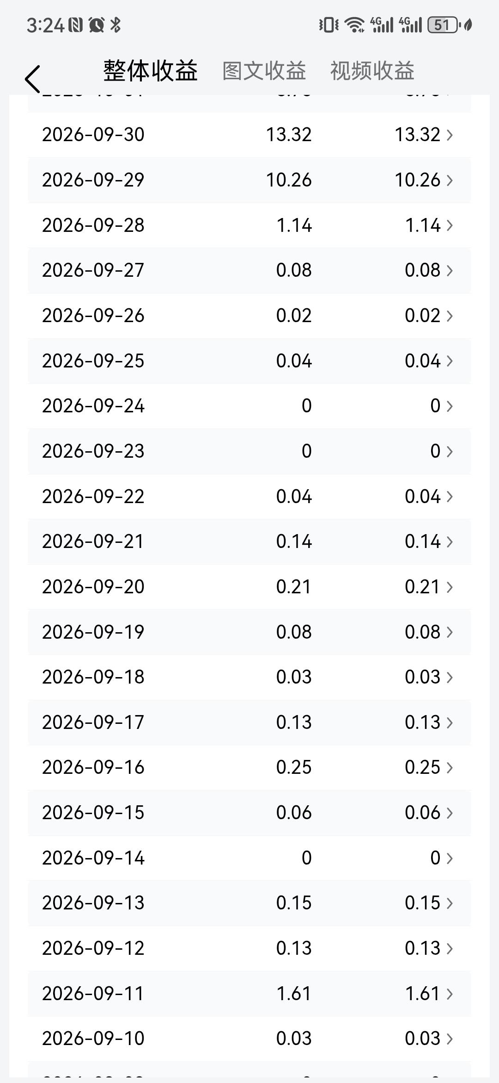Open chevron on the 2026-09-28 row
The image size is (499, 1083).
[x=450, y=225]
